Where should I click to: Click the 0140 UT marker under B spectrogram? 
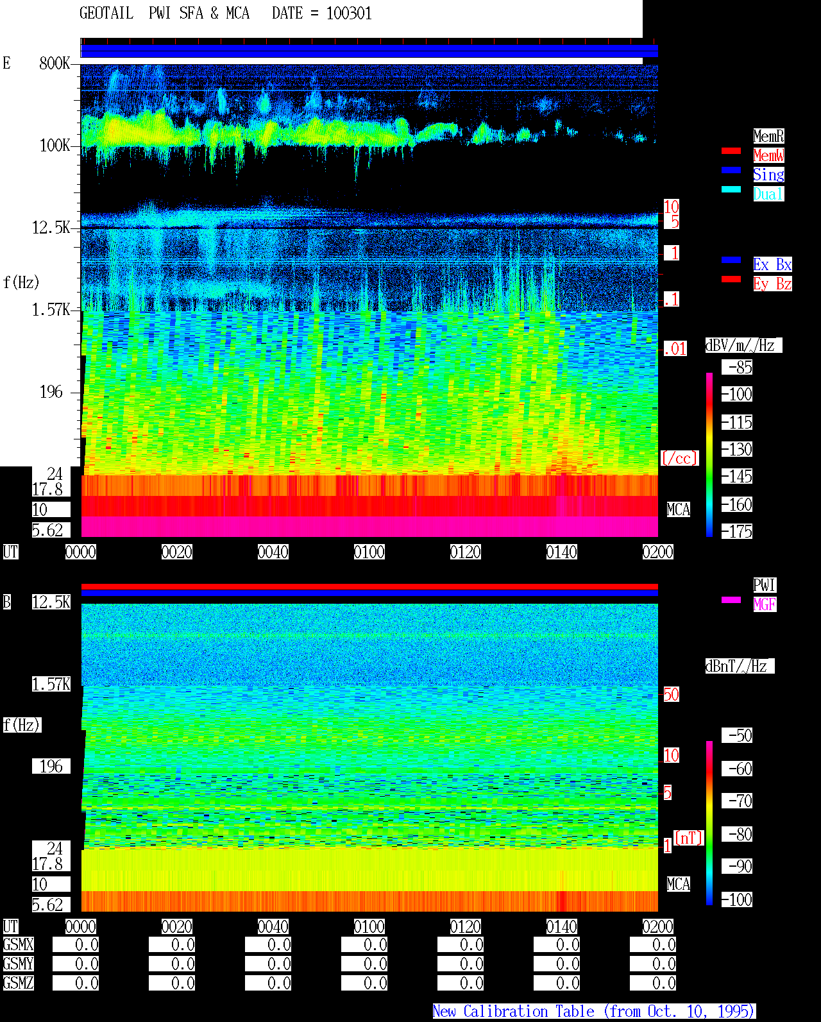pos(562,926)
